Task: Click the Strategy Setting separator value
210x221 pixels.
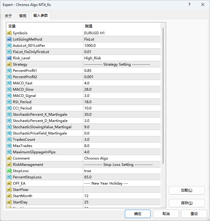Action: pos(122,64)
